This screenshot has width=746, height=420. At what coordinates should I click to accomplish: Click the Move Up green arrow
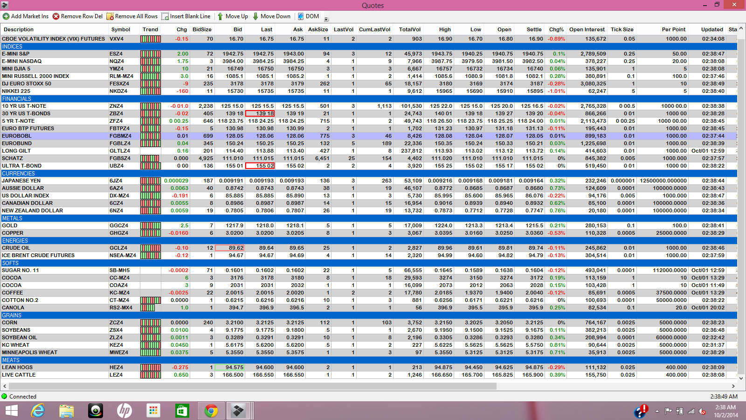(x=220, y=16)
